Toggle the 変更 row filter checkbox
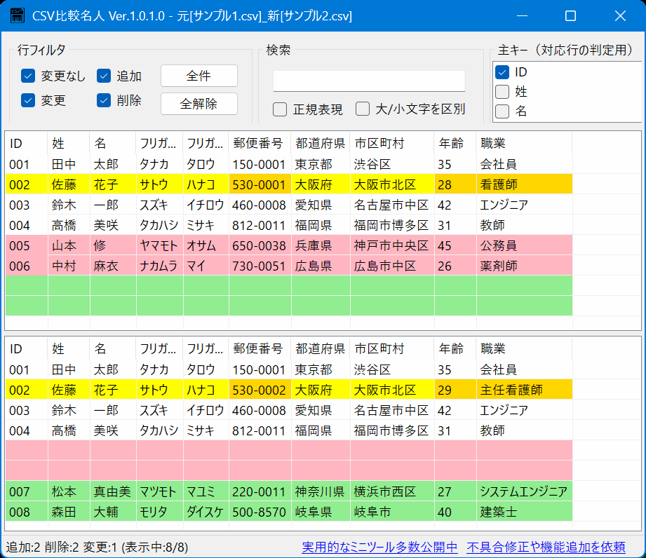This screenshot has width=646, height=558. click(x=27, y=100)
